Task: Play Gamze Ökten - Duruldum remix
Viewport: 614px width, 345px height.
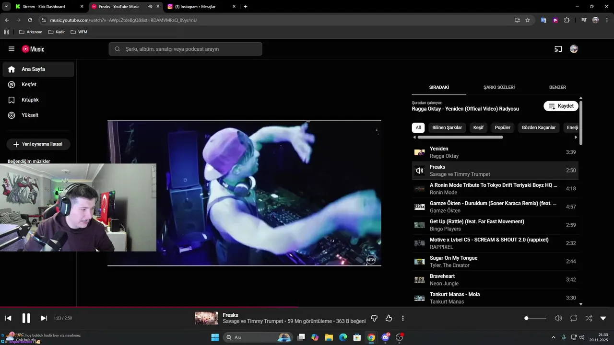Action: (x=495, y=207)
